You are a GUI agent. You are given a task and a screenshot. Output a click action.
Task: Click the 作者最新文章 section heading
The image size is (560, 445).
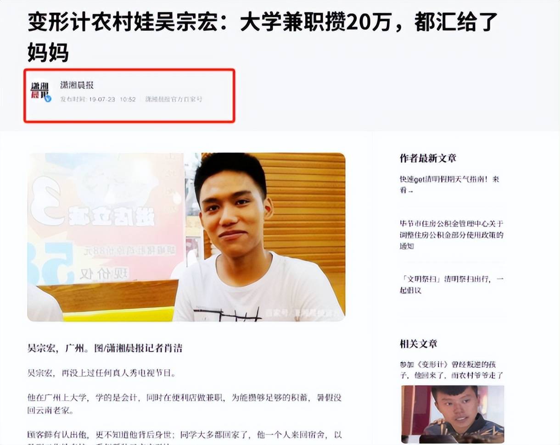428,158
